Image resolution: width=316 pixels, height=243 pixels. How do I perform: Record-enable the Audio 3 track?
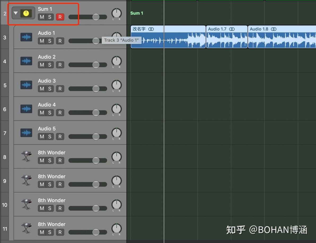point(60,89)
